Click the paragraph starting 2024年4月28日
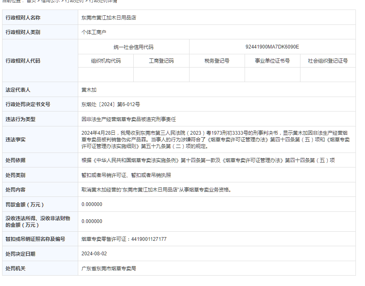Screen dimensions: 365x286 (x=216, y=140)
